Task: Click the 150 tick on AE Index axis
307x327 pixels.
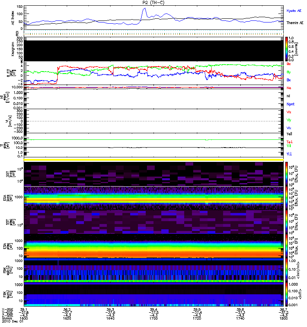Action: pyautogui.click(x=20, y=7)
